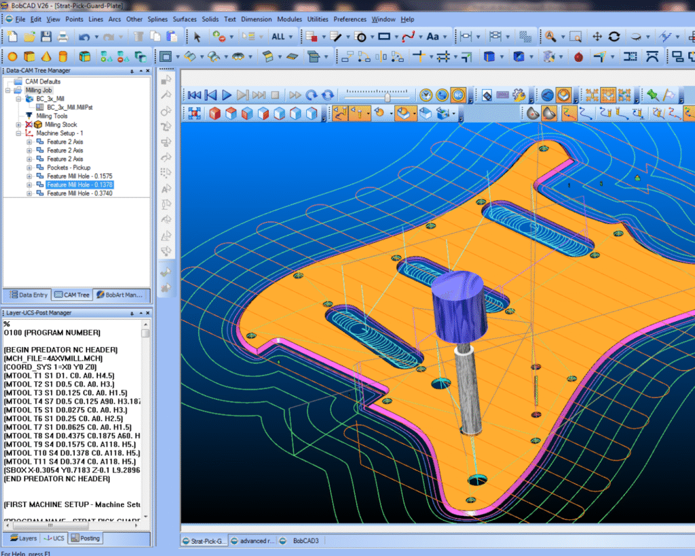The width and height of the screenshot is (695, 556).
Task: Click the Undo arrow icon
Action: coord(83,37)
